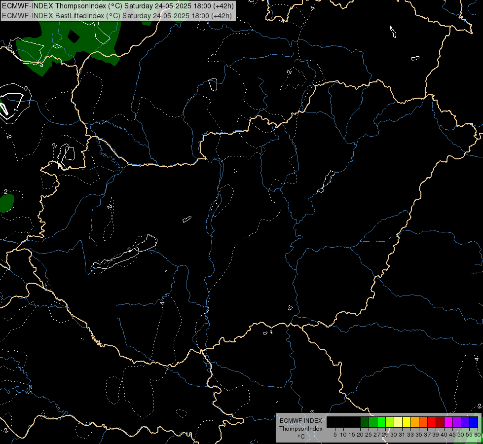
Task: Click legend tick value '60'
Action: 478,435
